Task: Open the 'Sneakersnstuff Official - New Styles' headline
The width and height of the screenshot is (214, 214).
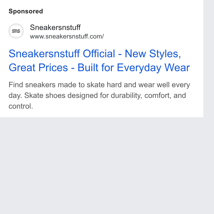Action: 95,54
